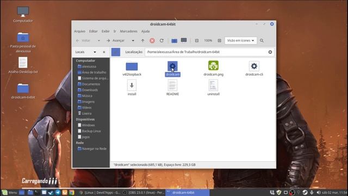Click droidcam-64bit taskbar window button
The image size is (348, 196).
pyautogui.click(x=187, y=192)
